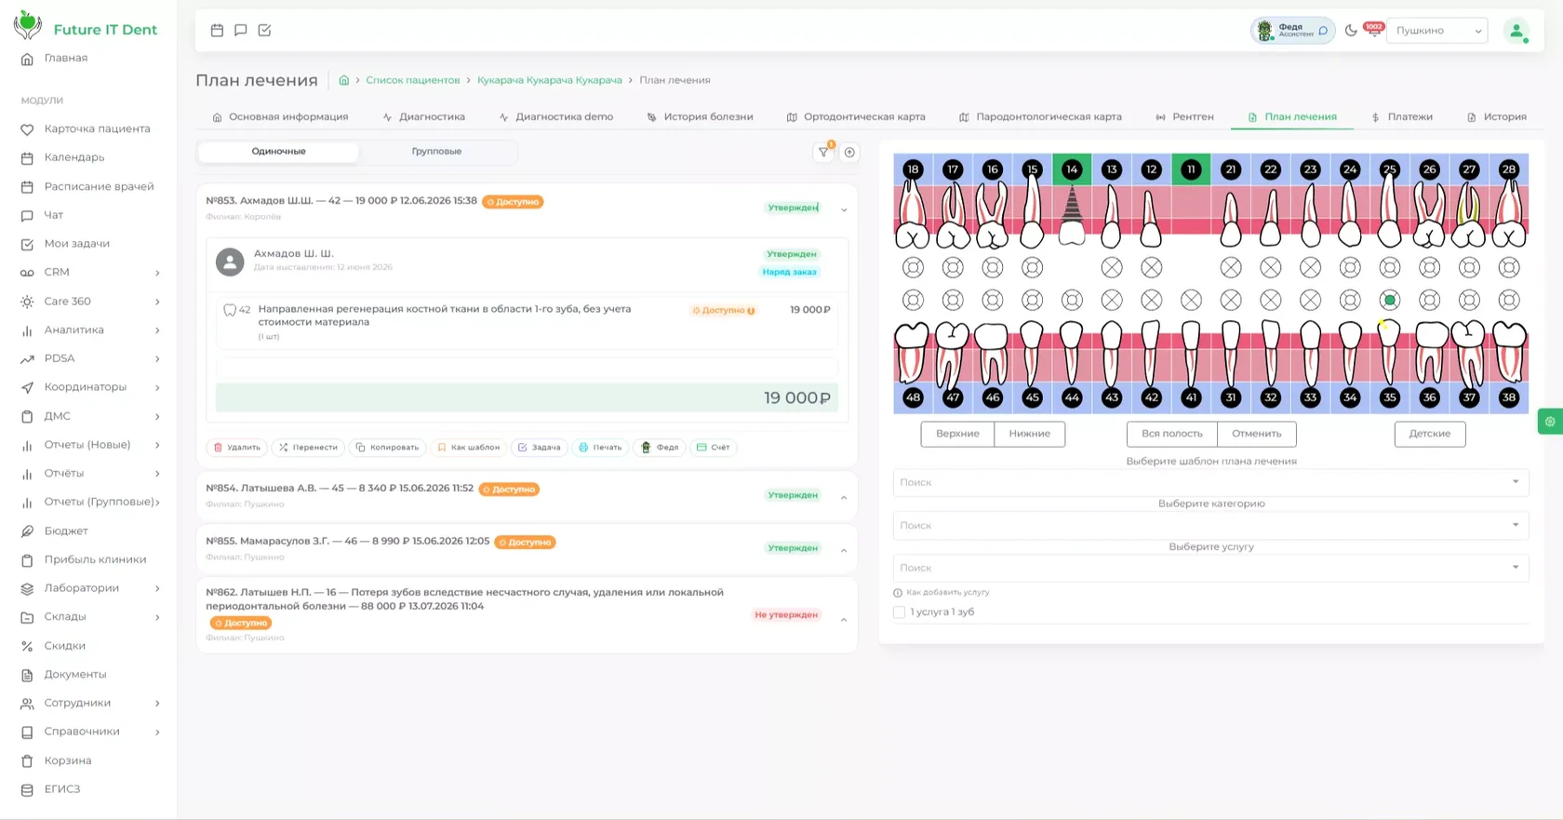This screenshot has width=1563, height=820.
Task: Click the comment icon next to service 42
Action: pos(230,310)
